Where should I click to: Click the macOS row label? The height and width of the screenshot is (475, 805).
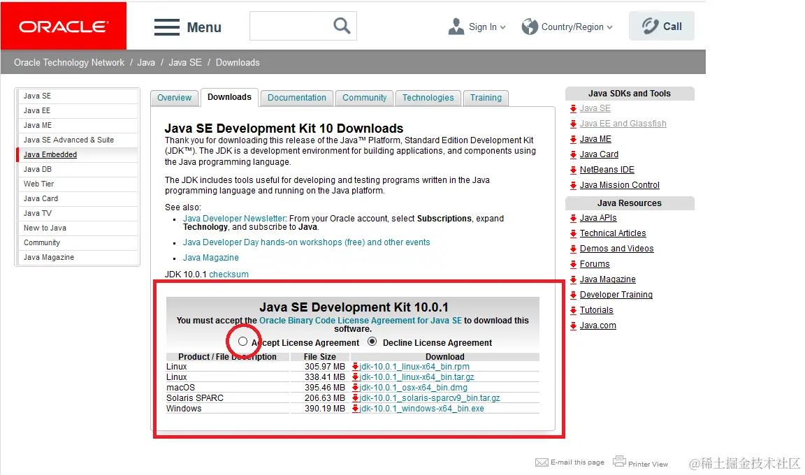click(180, 388)
